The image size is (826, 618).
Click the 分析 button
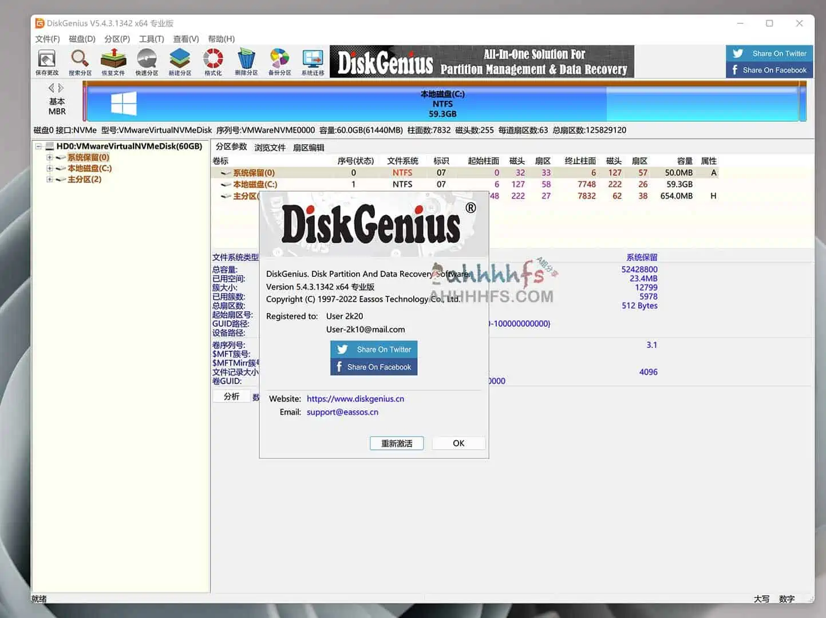click(231, 396)
